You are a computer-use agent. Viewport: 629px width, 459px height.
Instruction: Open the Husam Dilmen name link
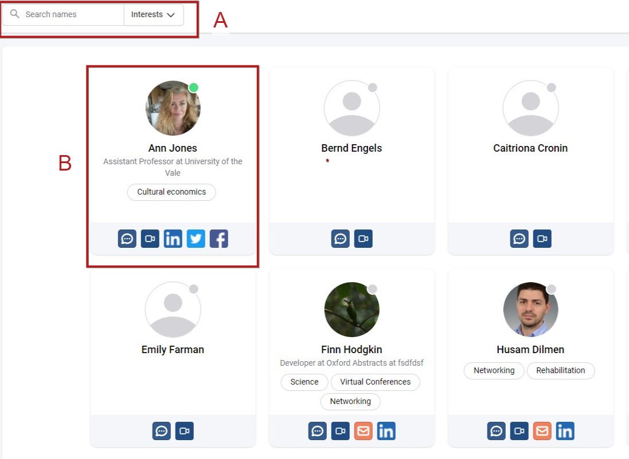pos(530,350)
